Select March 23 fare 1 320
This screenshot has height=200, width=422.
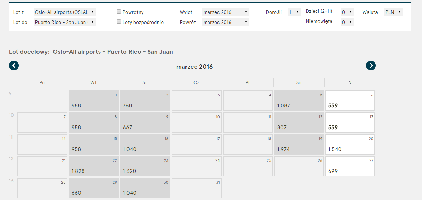pos(145,166)
